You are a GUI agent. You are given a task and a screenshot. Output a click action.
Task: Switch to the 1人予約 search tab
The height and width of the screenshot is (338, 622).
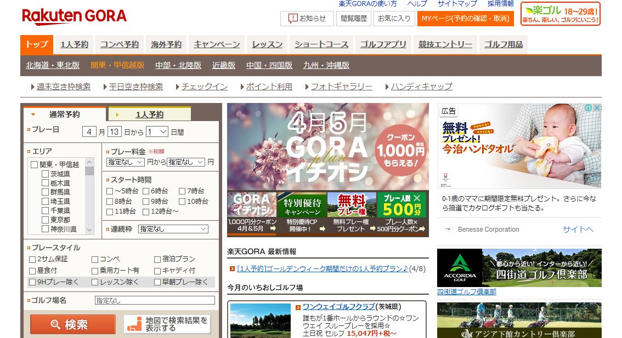point(149,114)
